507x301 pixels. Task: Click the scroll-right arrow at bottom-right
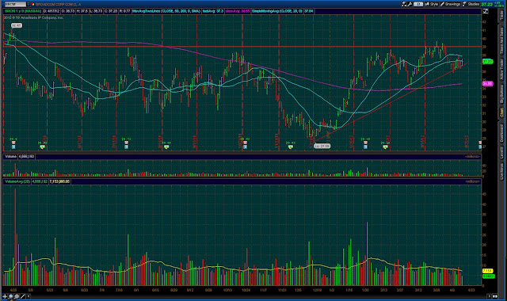pyautogui.click(x=490, y=296)
